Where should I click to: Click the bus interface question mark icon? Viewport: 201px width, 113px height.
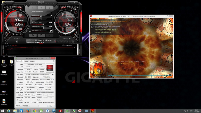(54, 80)
